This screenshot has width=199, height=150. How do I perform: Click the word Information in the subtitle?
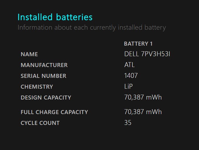pos(35,27)
